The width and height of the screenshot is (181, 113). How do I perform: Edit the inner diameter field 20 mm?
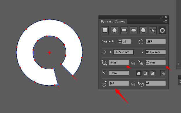156,63
